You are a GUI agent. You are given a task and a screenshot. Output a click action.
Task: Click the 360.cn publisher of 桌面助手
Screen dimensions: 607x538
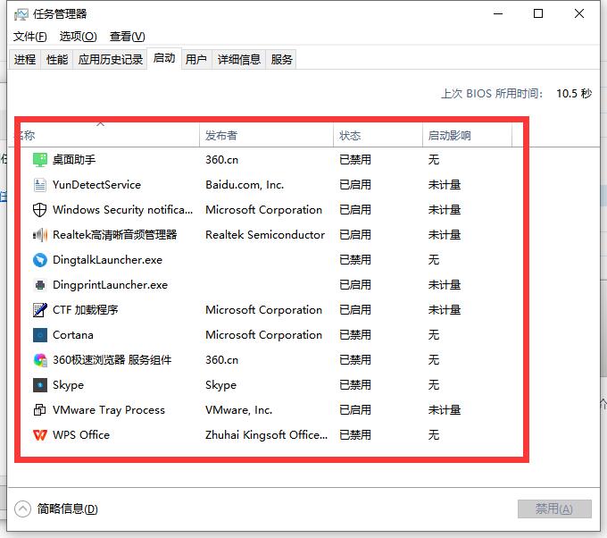(221, 160)
